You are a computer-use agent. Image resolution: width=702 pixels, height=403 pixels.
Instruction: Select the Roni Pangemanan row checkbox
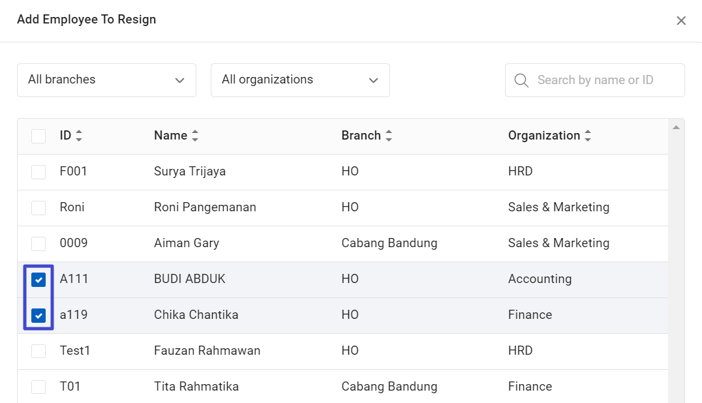click(x=38, y=208)
